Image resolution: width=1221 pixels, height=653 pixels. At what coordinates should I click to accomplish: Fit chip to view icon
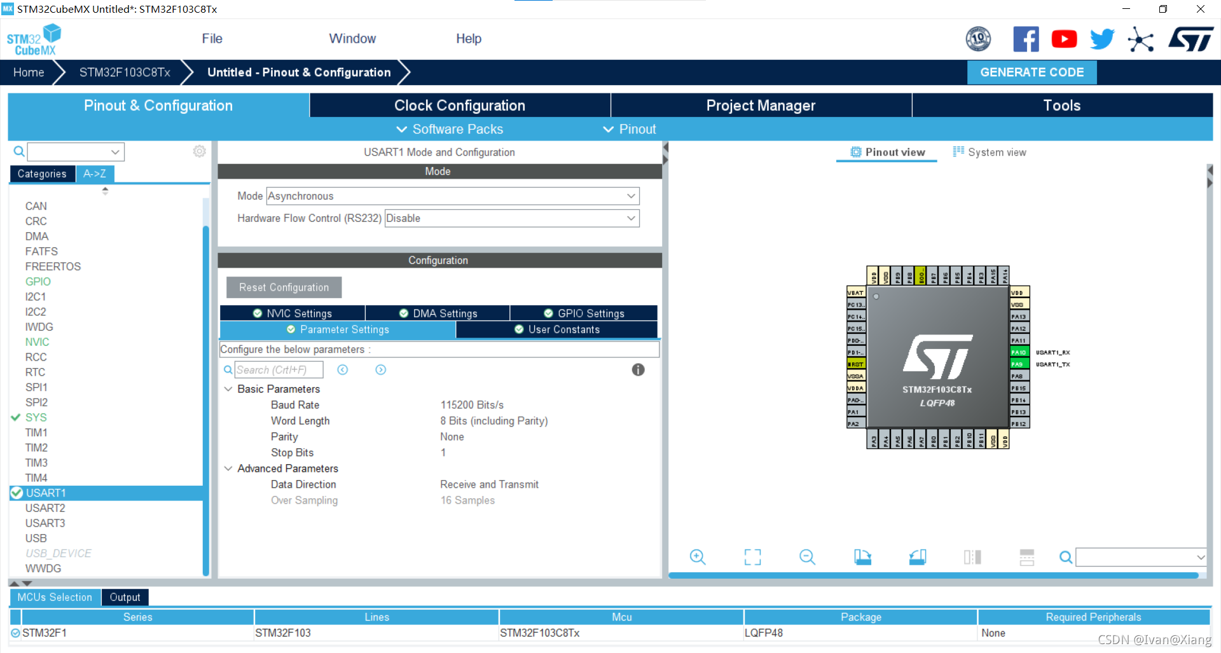point(752,557)
